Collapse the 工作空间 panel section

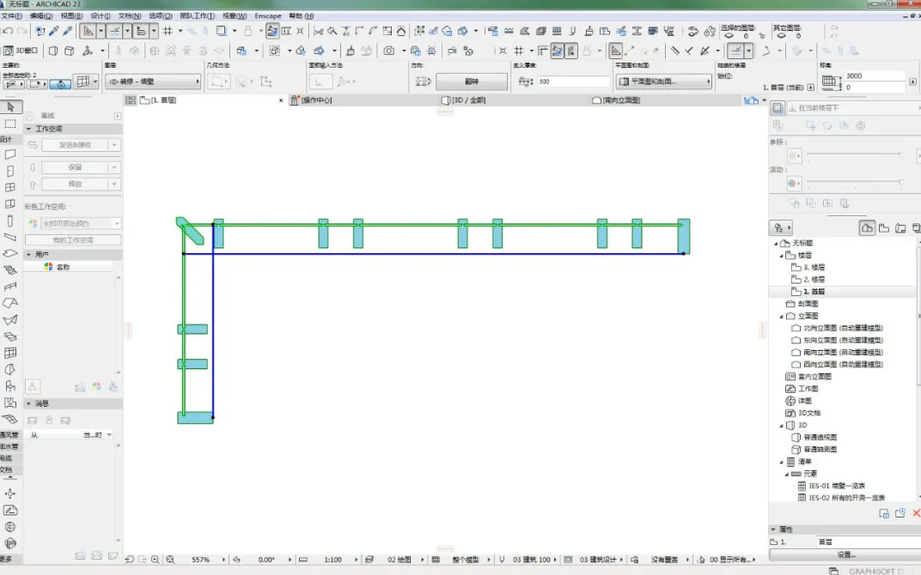29,129
